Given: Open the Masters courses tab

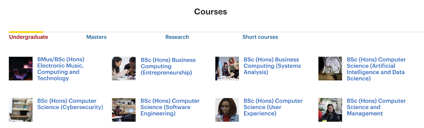Looking at the screenshot, I should pyautogui.click(x=96, y=37).
